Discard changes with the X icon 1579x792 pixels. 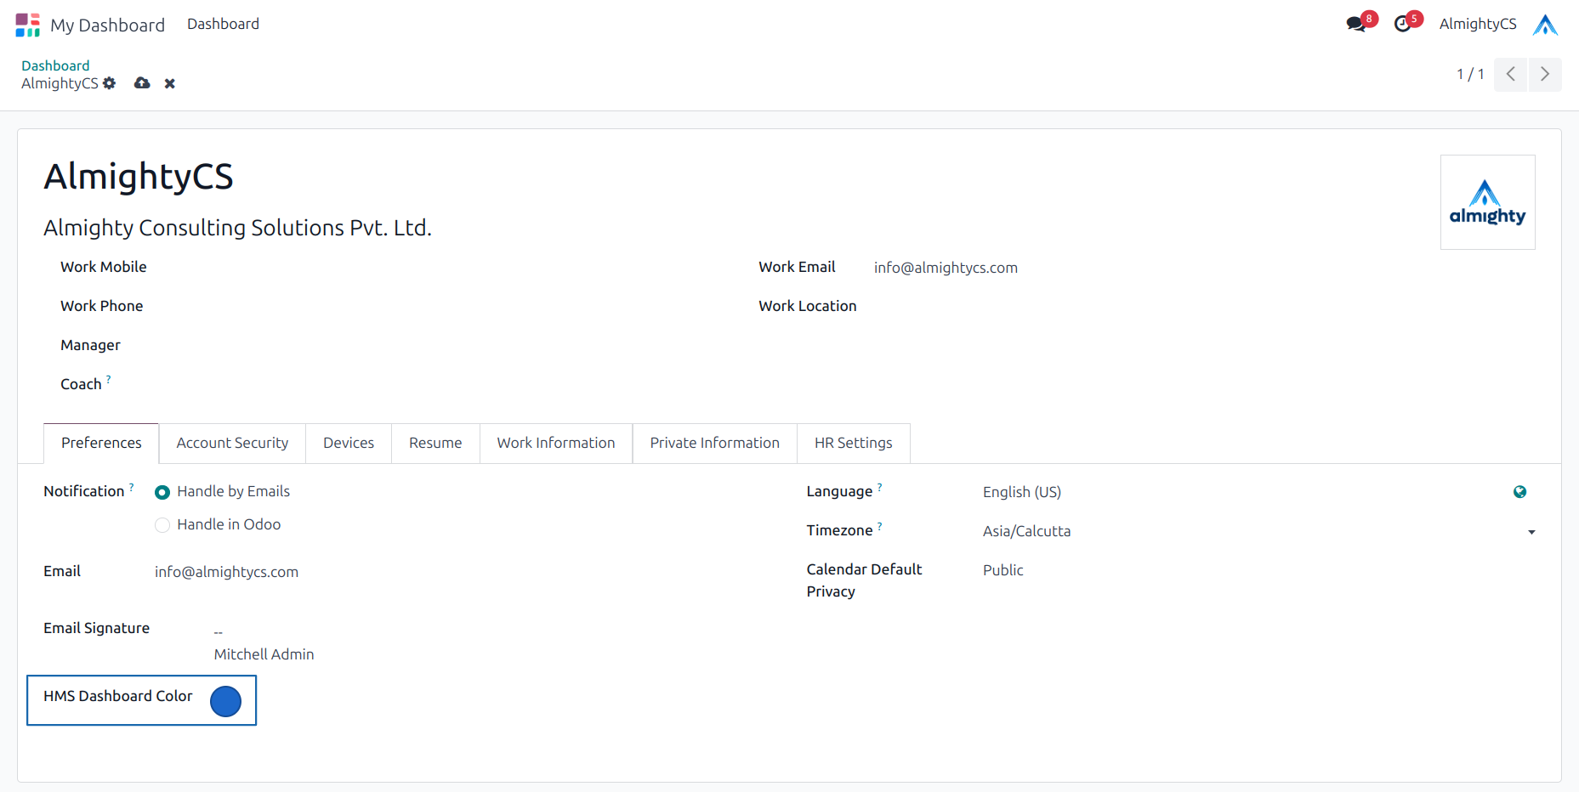[170, 83]
